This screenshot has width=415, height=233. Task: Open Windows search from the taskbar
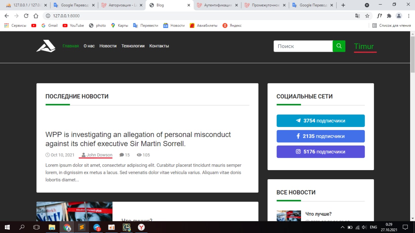coord(22,227)
